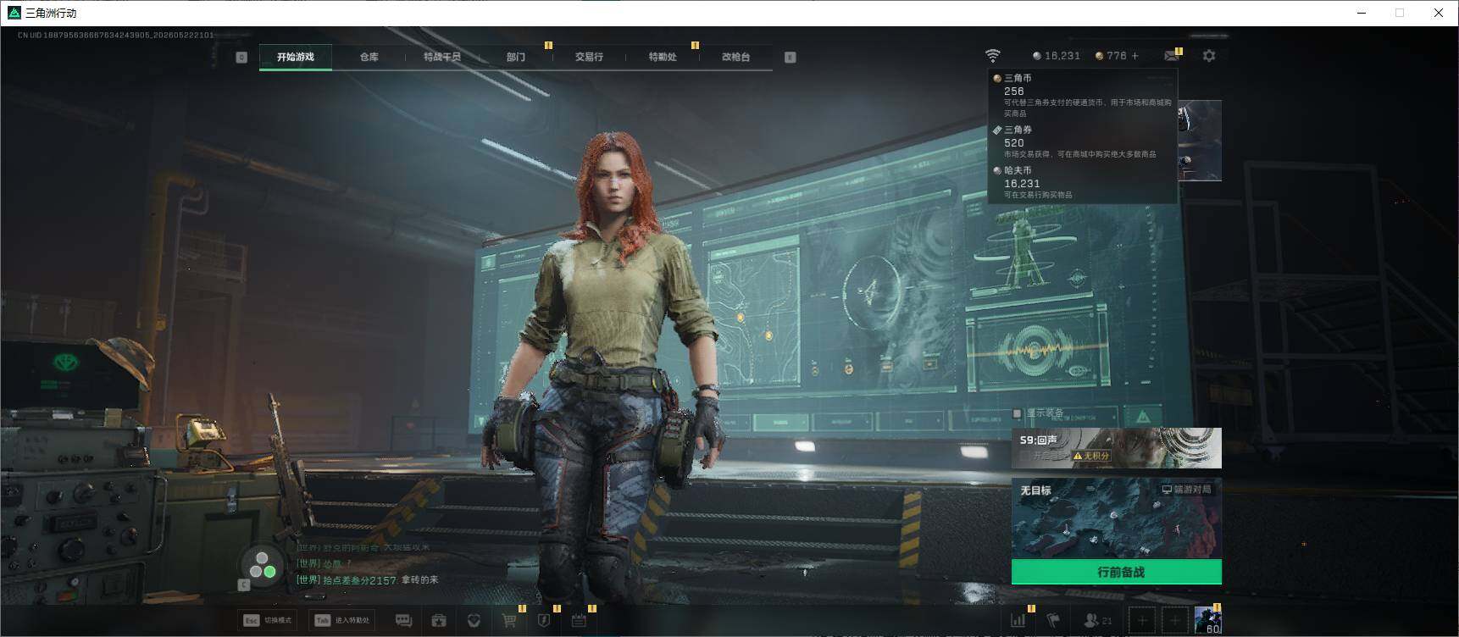Open the star supply case icon
The height and width of the screenshot is (637, 1459).
click(x=439, y=621)
